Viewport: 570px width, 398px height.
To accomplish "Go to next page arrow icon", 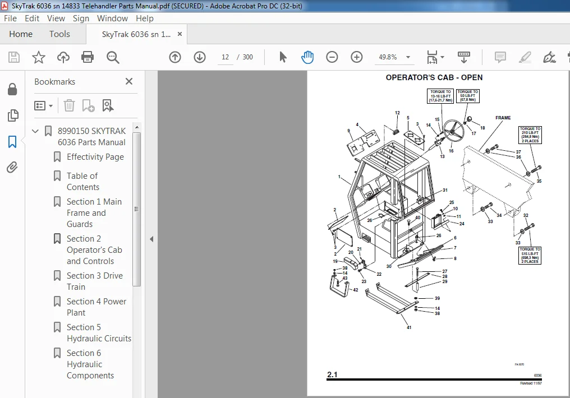I will tap(200, 57).
